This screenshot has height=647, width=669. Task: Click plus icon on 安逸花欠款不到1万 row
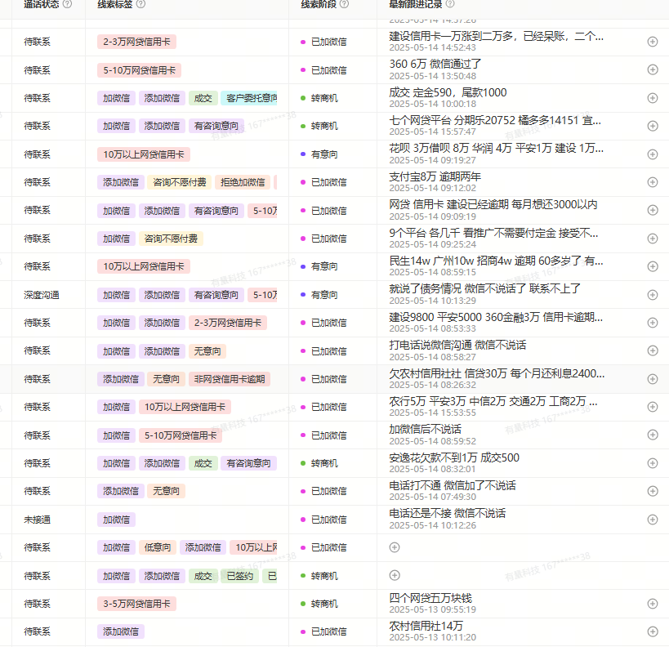[x=653, y=463]
